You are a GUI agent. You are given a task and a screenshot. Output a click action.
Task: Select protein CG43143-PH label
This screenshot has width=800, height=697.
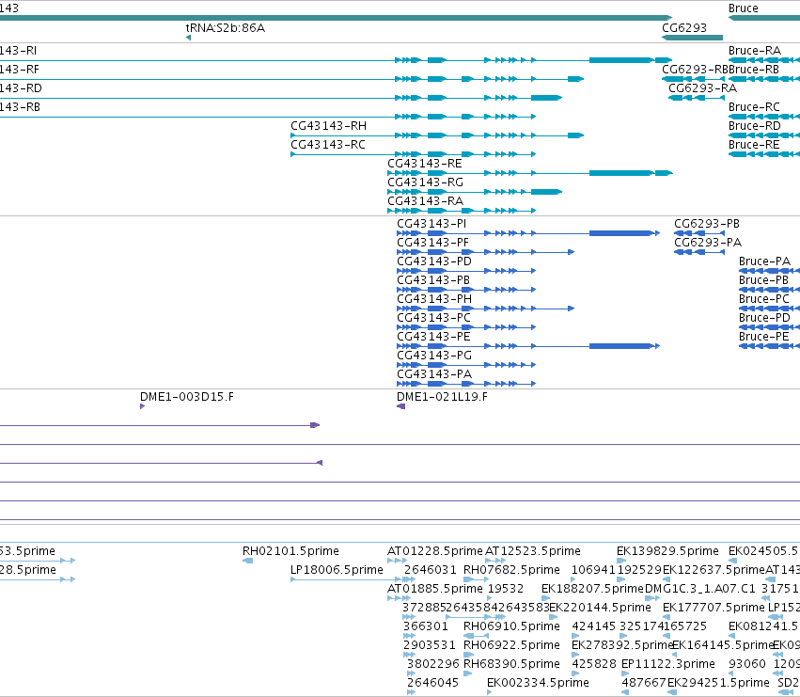pyautogui.click(x=434, y=299)
